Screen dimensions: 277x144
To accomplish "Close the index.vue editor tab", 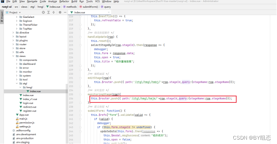I will pos(109,12).
